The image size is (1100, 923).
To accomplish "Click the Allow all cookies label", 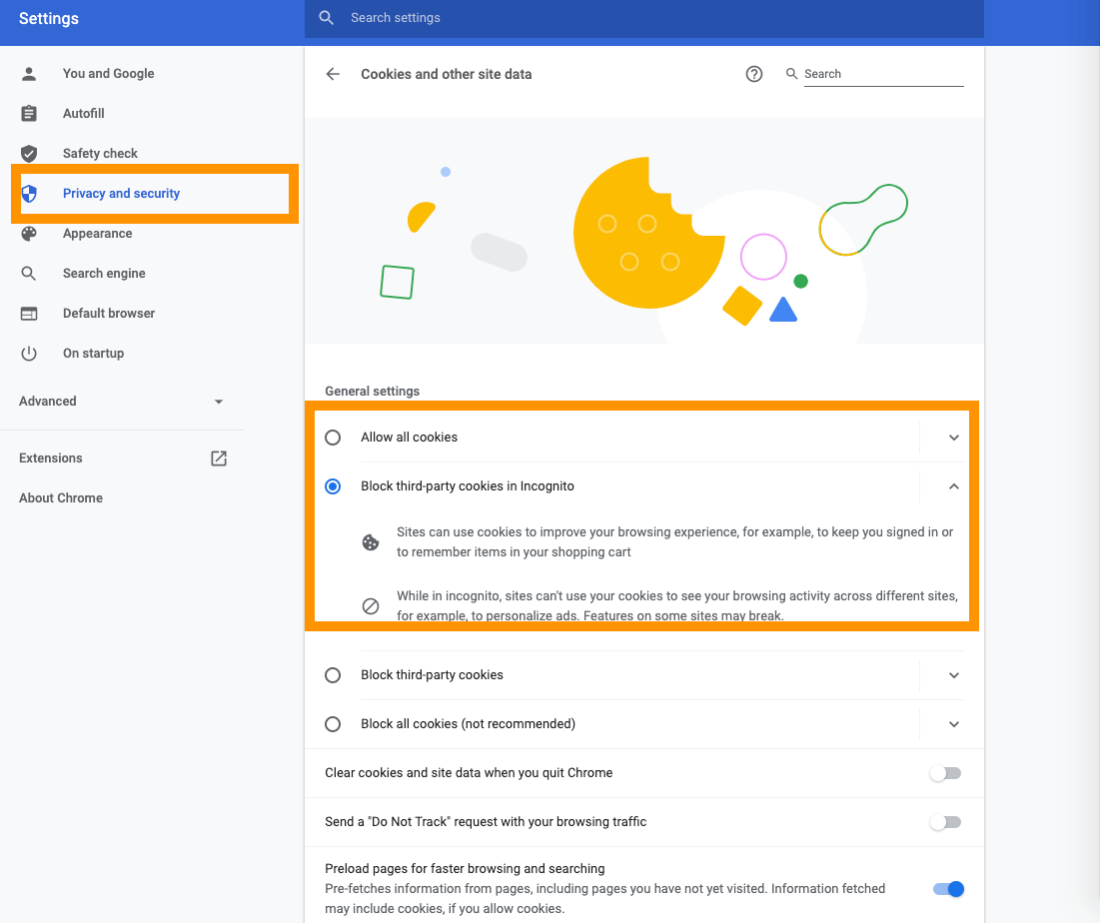I will point(409,438).
